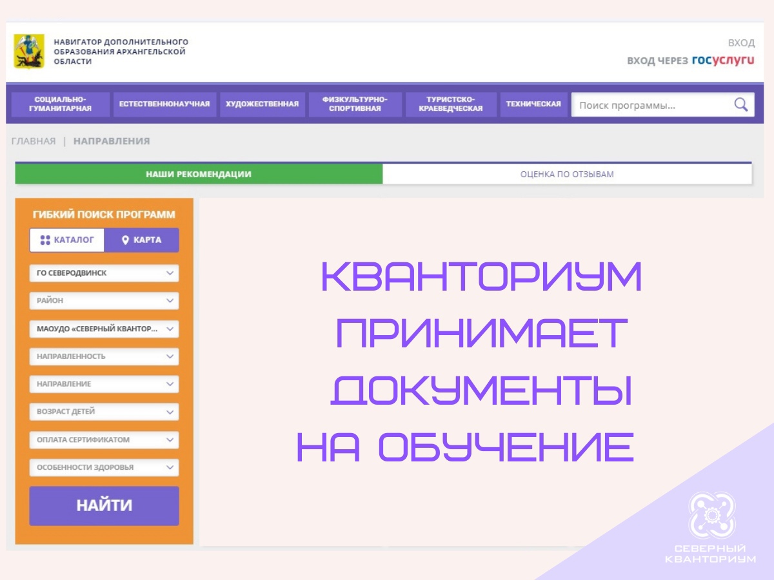The image size is (774, 580).
Task: Open the Район dropdown
Action: (104, 301)
